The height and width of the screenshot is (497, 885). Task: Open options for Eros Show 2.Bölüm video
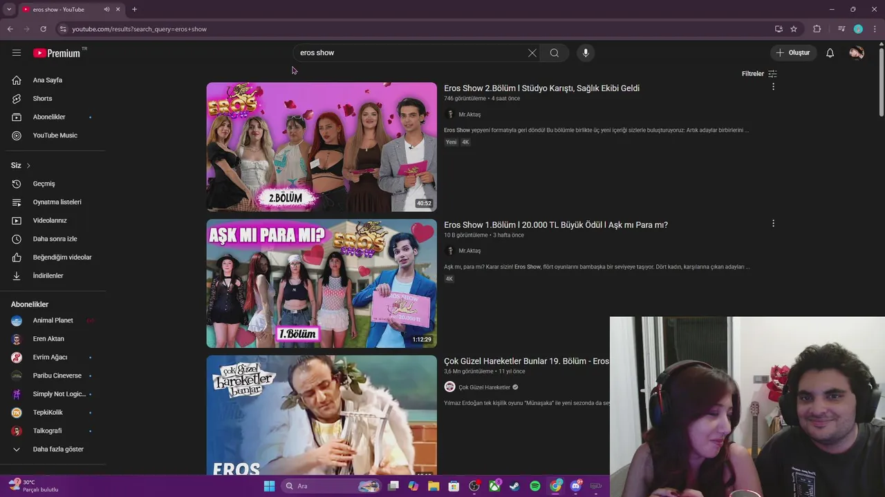(x=773, y=87)
